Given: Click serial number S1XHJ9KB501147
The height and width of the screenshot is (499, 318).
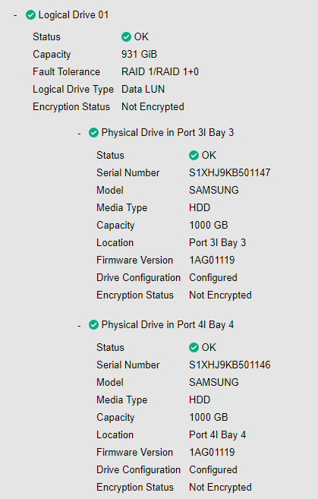Looking at the screenshot, I should (x=230, y=173).
